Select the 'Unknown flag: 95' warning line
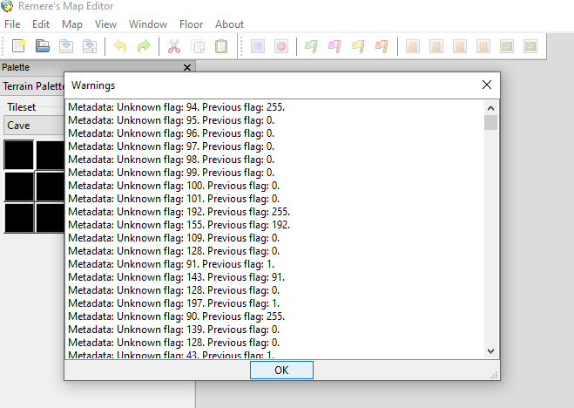The height and width of the screenshot is (408, 574). tap(171, 120)
